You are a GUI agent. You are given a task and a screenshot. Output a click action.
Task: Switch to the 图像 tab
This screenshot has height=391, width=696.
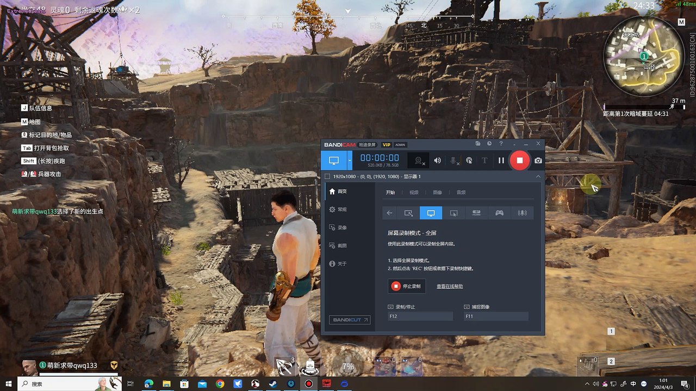pyautogui.click(x=437, y=192)
